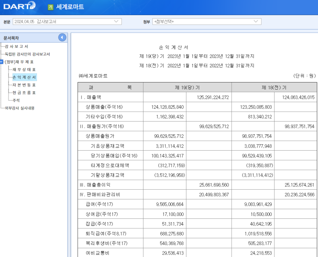Click the value 100,143,325,417
This screenshot has height=257, width=318.
pyautogui.click(x=167, y=156)
